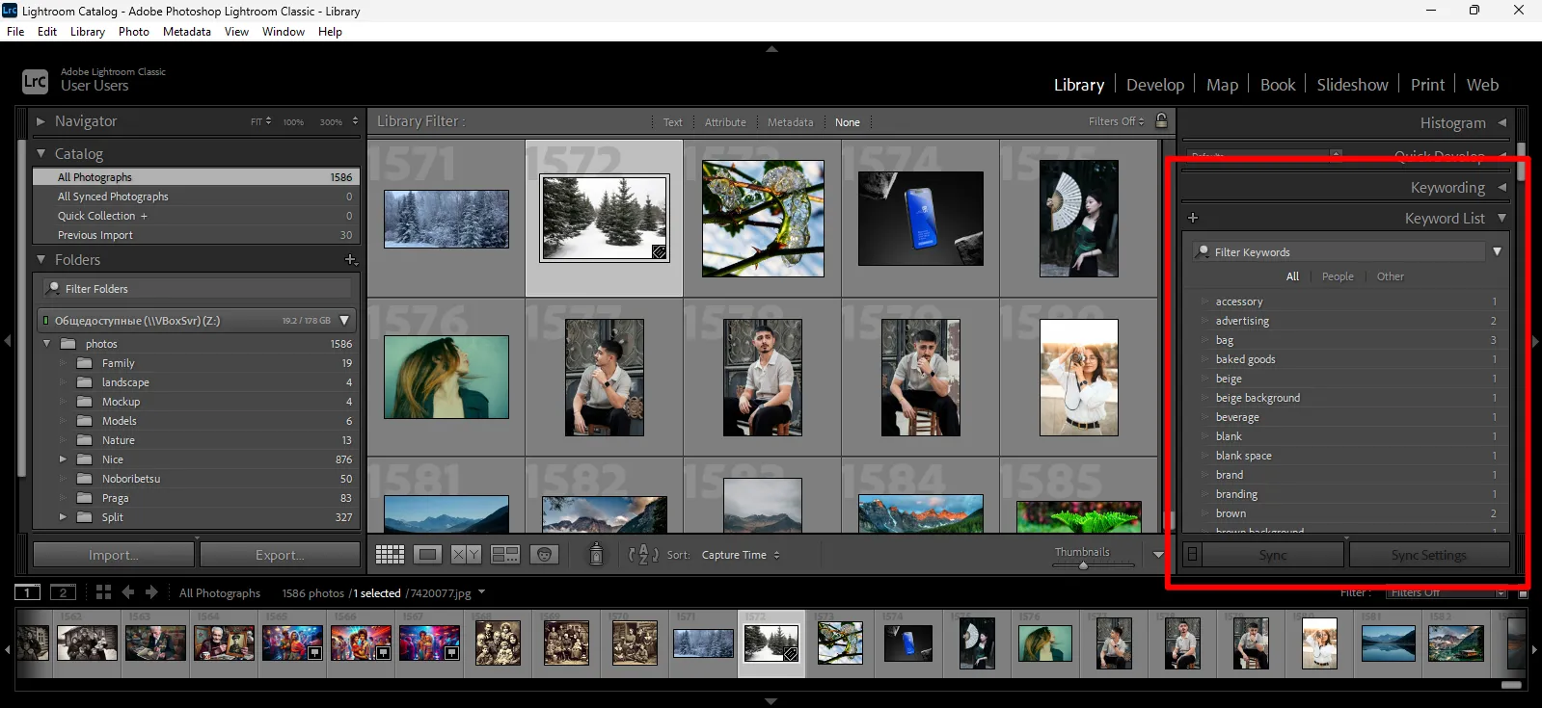
Task: Select the Painter spray can tool
Action: [x=596, y=554]
